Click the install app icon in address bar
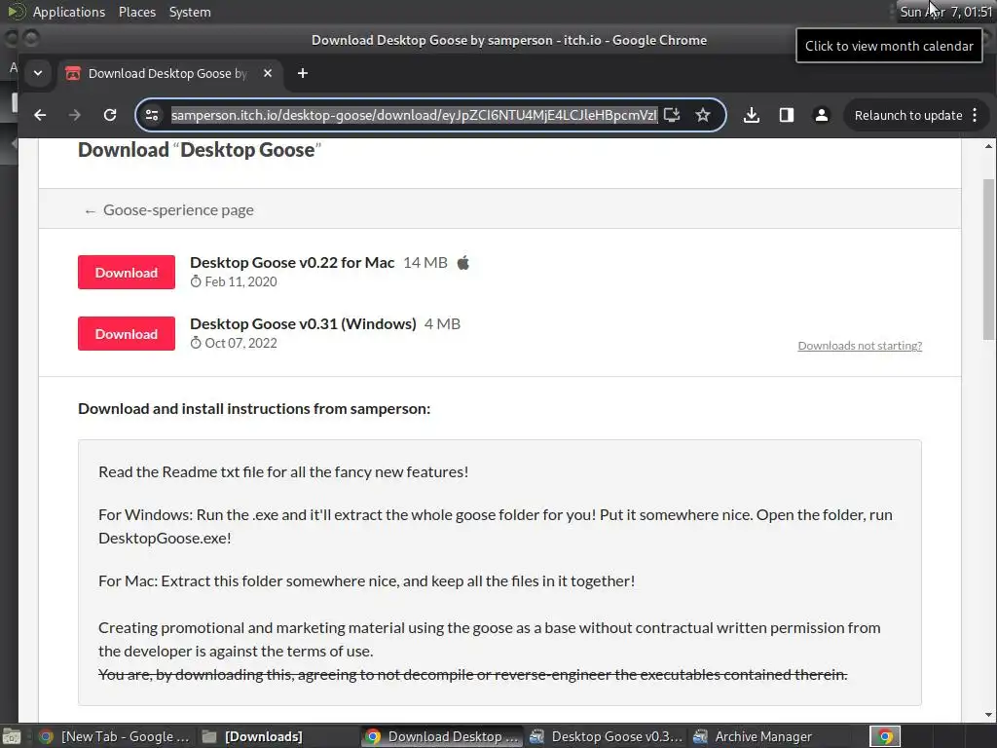The image size is (997, 748). 672,115
